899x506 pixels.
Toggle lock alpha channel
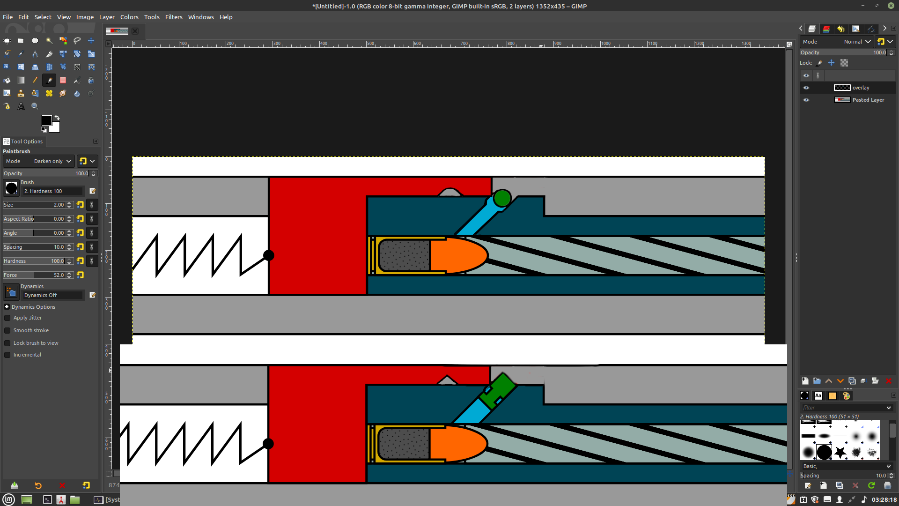point(844,63)
